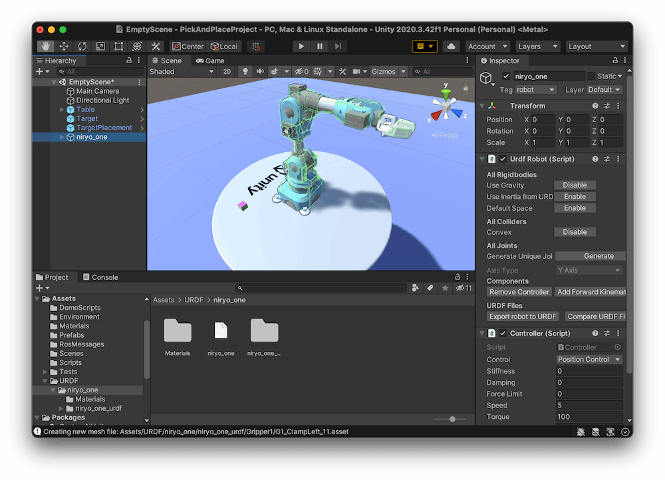Select the Scale tool
The width and height of the screenshot is (665, 480).
100,47
